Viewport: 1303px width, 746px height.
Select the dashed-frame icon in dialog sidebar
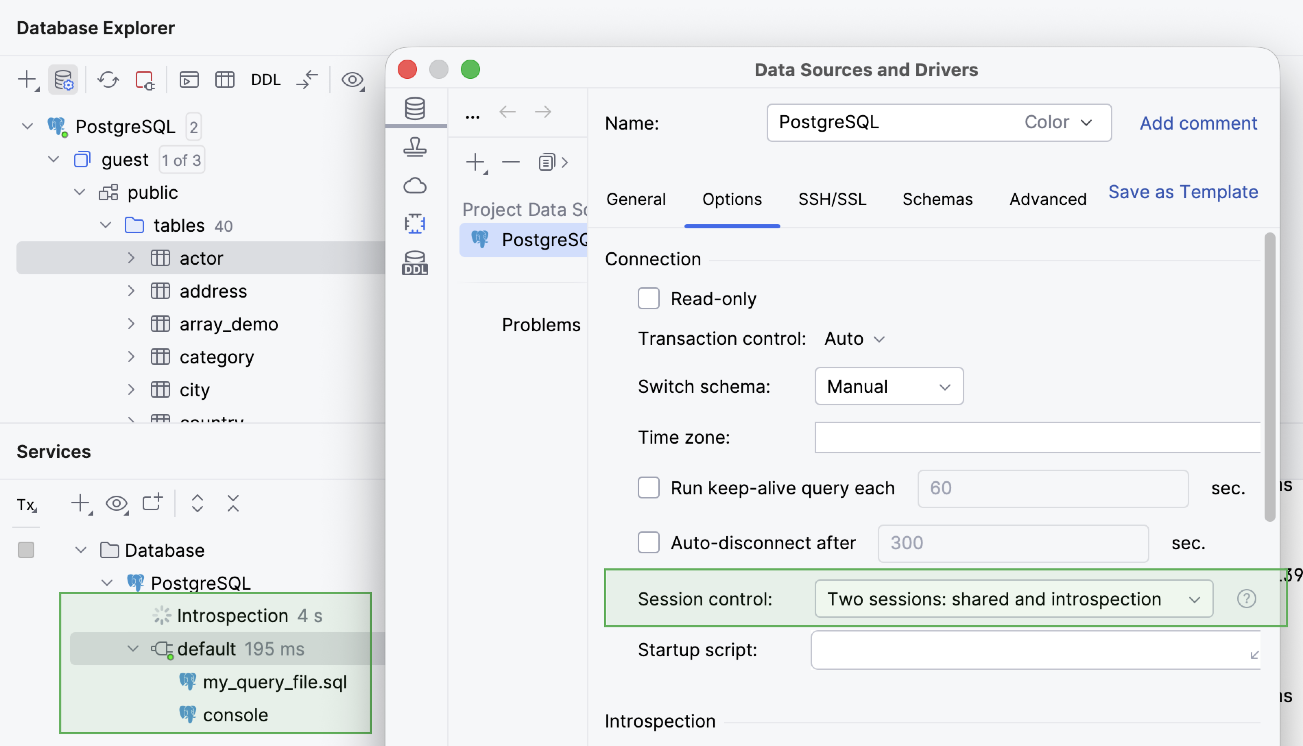point(415,224)
